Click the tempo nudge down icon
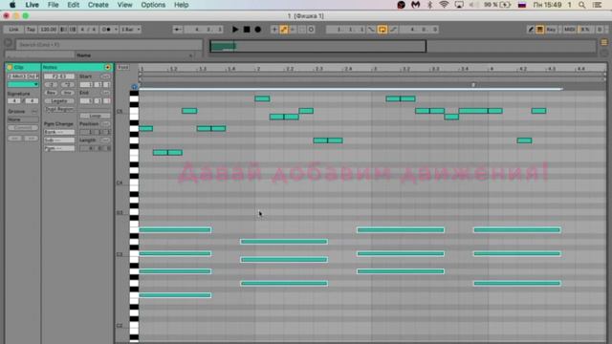This screenshot has width=612, height=344. [x=64, y=30]
